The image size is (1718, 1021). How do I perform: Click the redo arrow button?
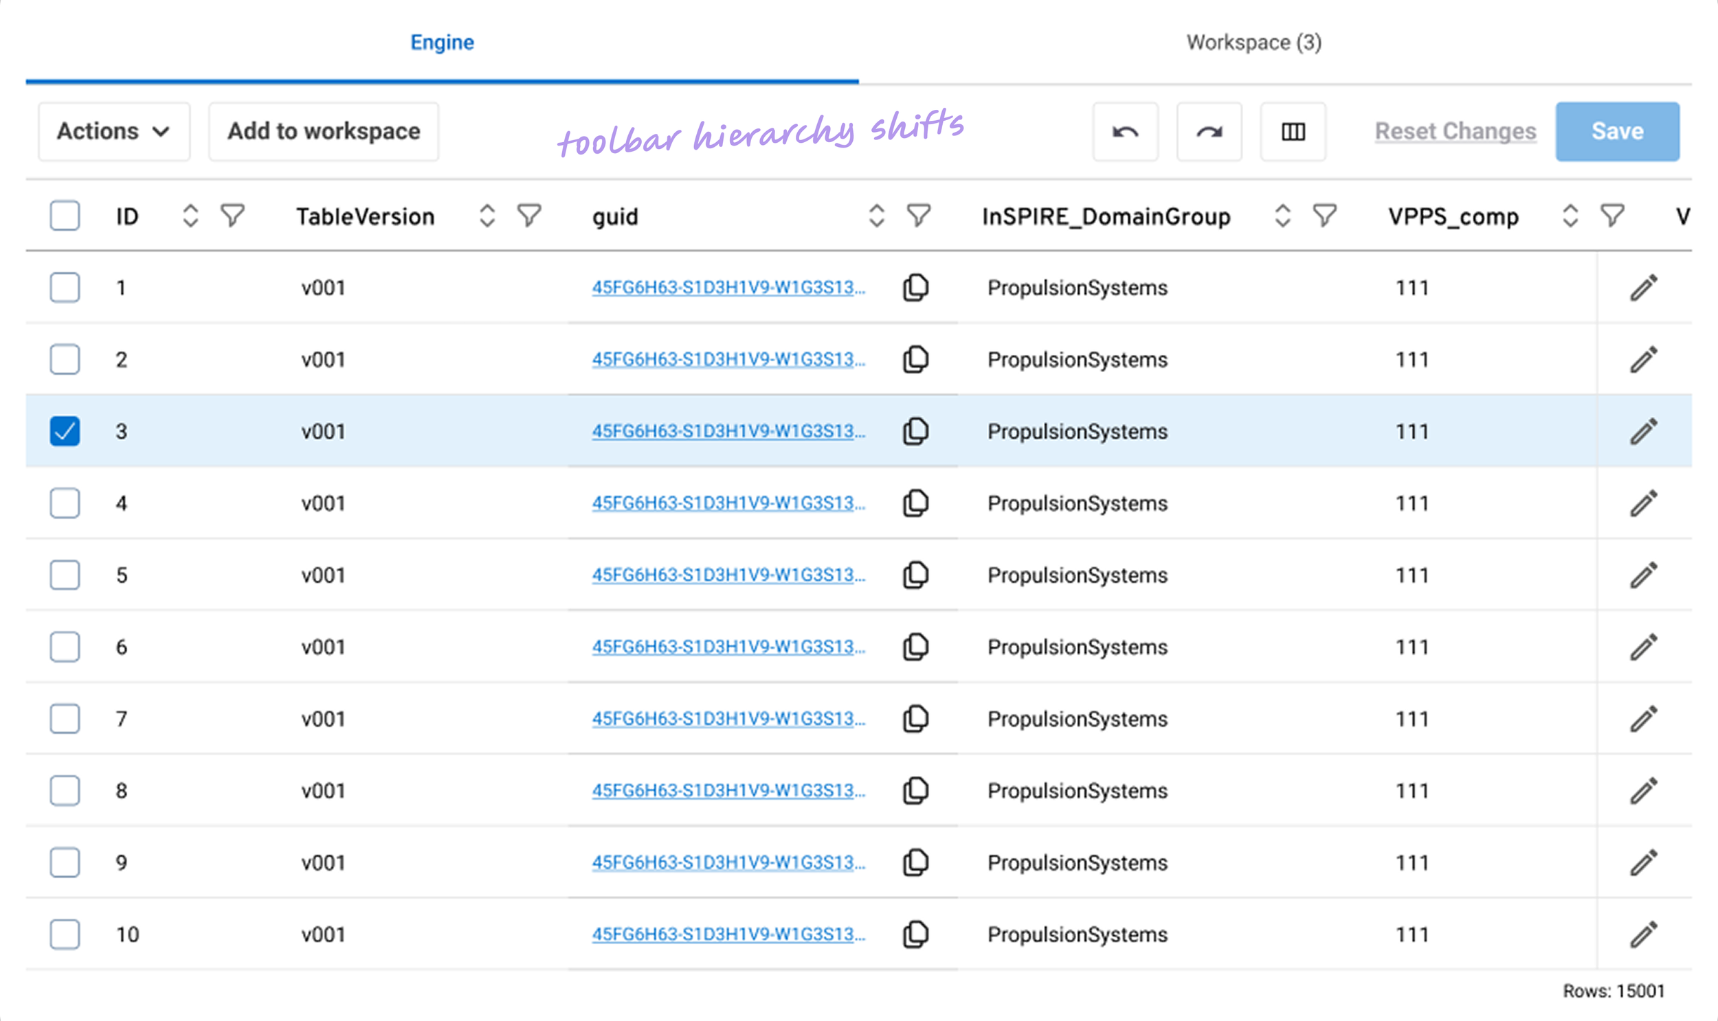point(1209,131)
